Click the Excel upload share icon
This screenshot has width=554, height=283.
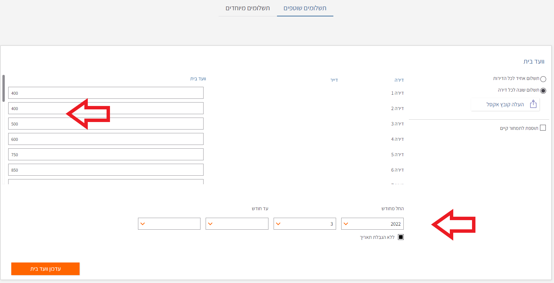pos(533,104)
